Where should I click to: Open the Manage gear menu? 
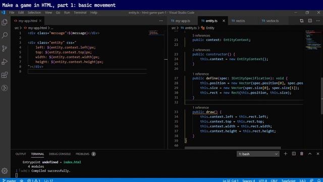pos(5,171)
